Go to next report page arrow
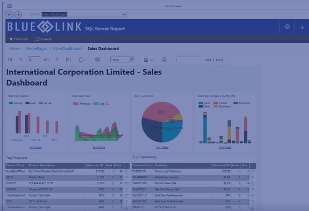This screenshot has width=309, height=211. [x=57, y=59]
